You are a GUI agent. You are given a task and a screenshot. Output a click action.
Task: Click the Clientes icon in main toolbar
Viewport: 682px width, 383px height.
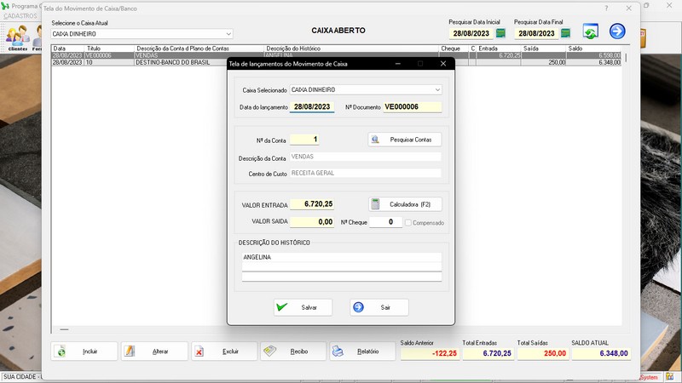coord(15,38)
